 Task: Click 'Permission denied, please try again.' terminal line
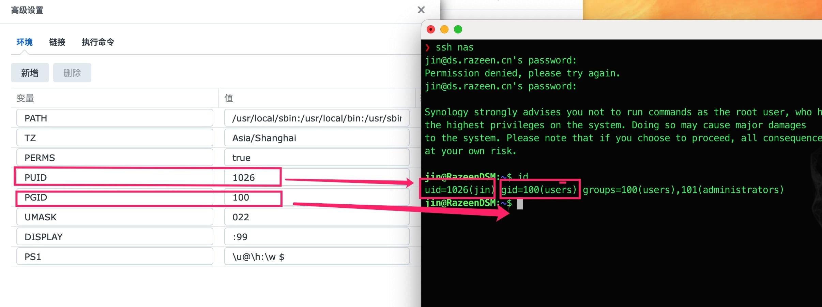[522, 73]
